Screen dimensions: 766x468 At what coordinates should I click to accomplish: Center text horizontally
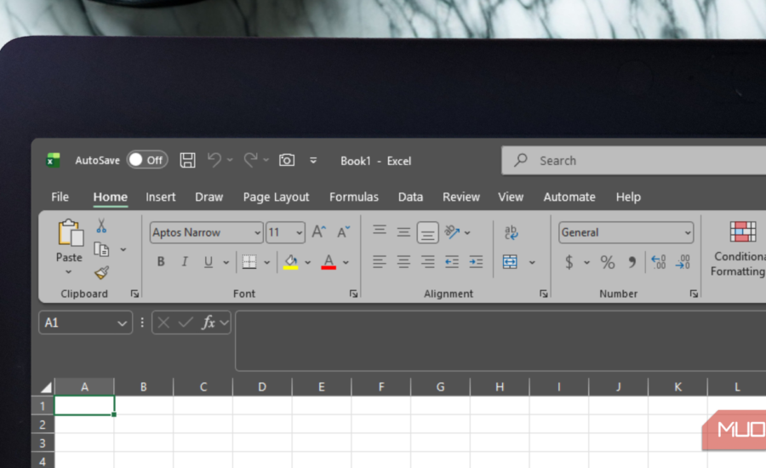(x=403, y=262)
